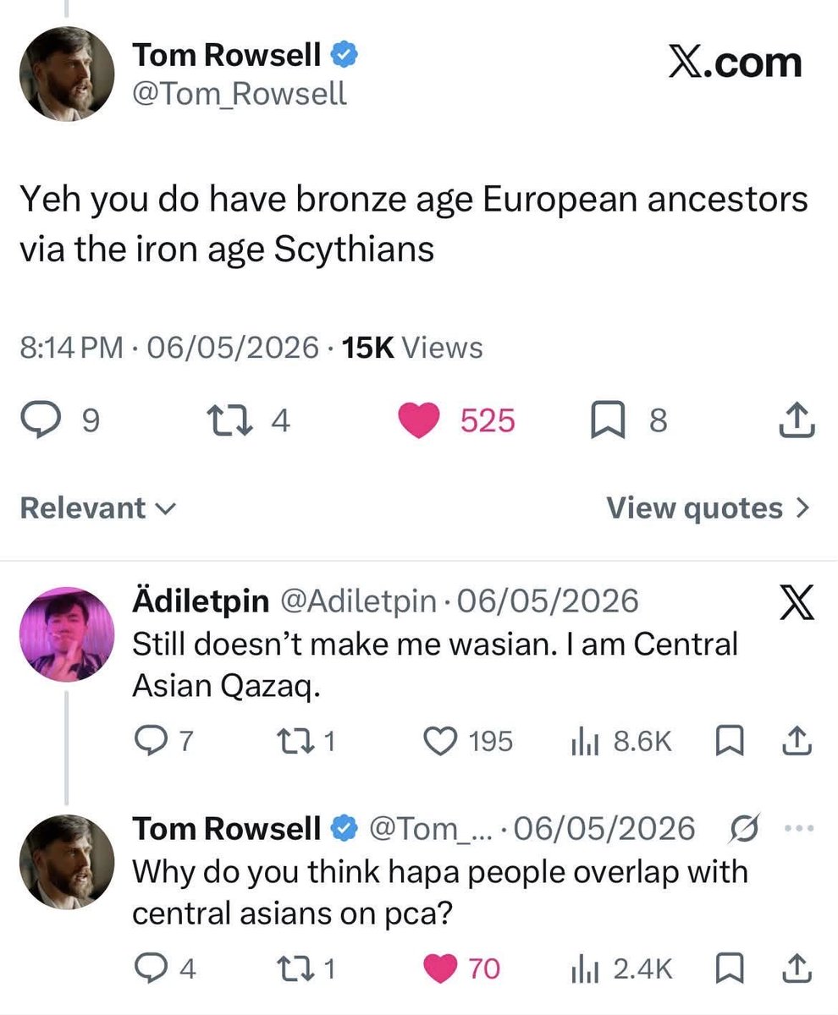The image size is (838, 1015).
Task: Bookmark Ädiletpin's comment
Action: (x=727, y=742)
